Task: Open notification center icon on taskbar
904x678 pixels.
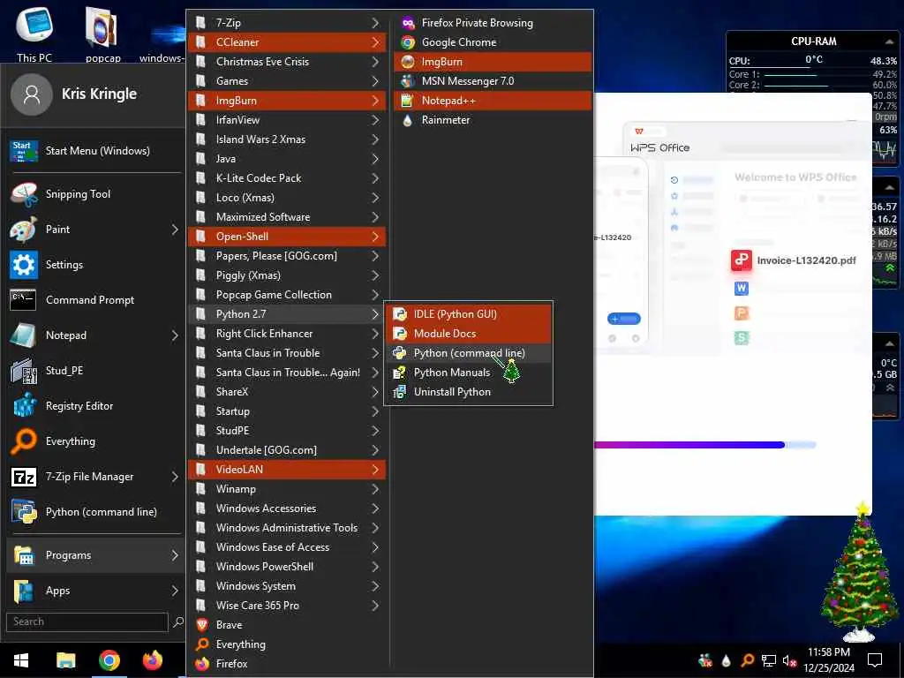Action: pos(875,660)
